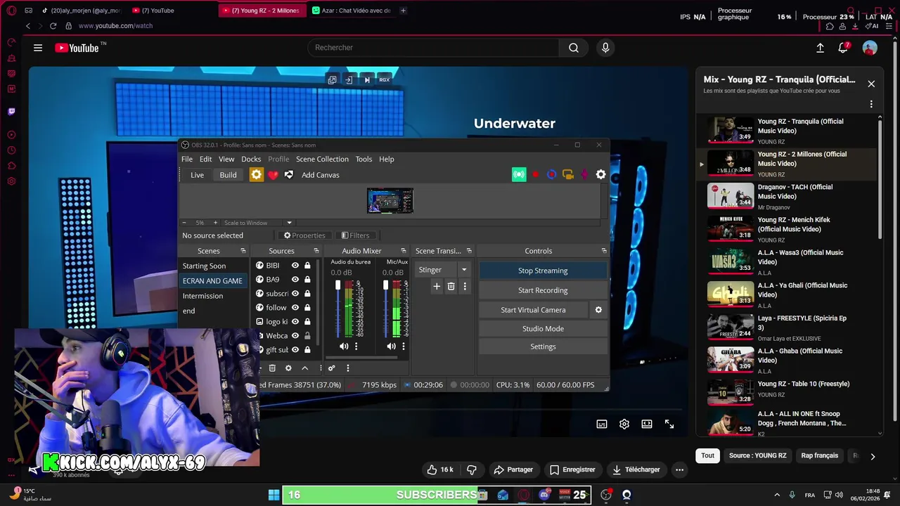Viewport: 900px width, 506px height.
Task: Hide the BIBI source with eye icon
Action: point(295,266)
